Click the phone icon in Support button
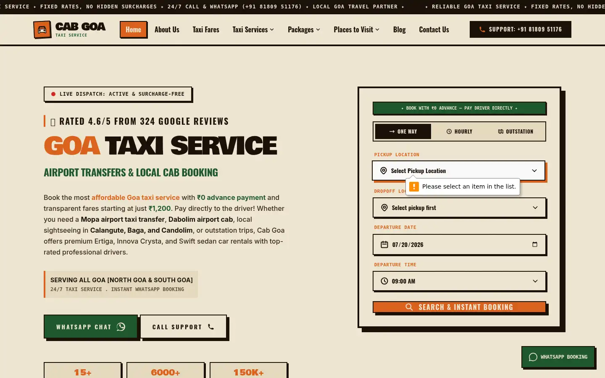The height and width of the screenshot is (378, 605). pos(482,29)
